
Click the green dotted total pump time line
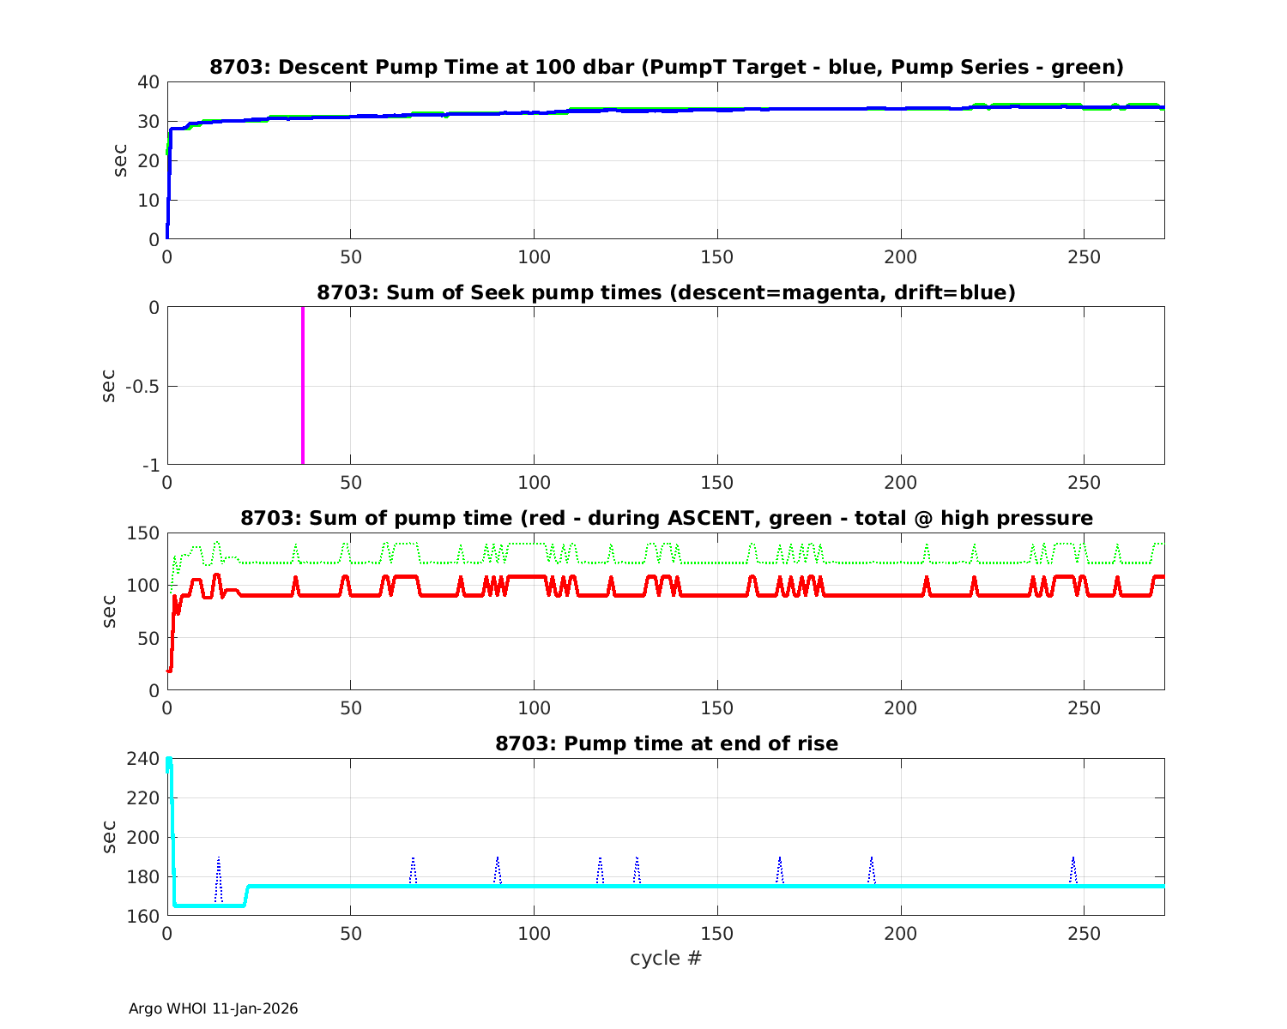click(x=858, y=563)
